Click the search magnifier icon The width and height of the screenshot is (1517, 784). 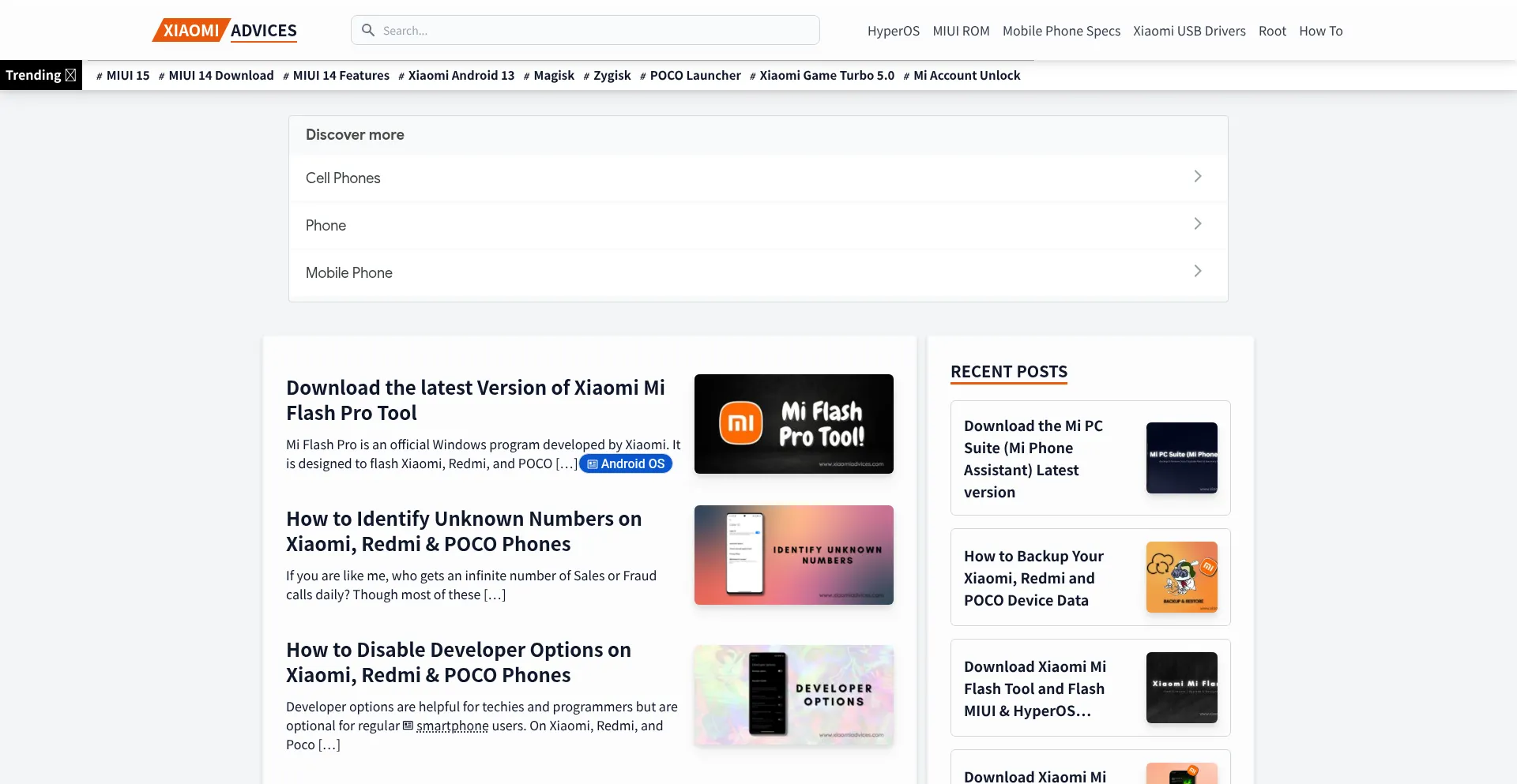tap(368, 30)
